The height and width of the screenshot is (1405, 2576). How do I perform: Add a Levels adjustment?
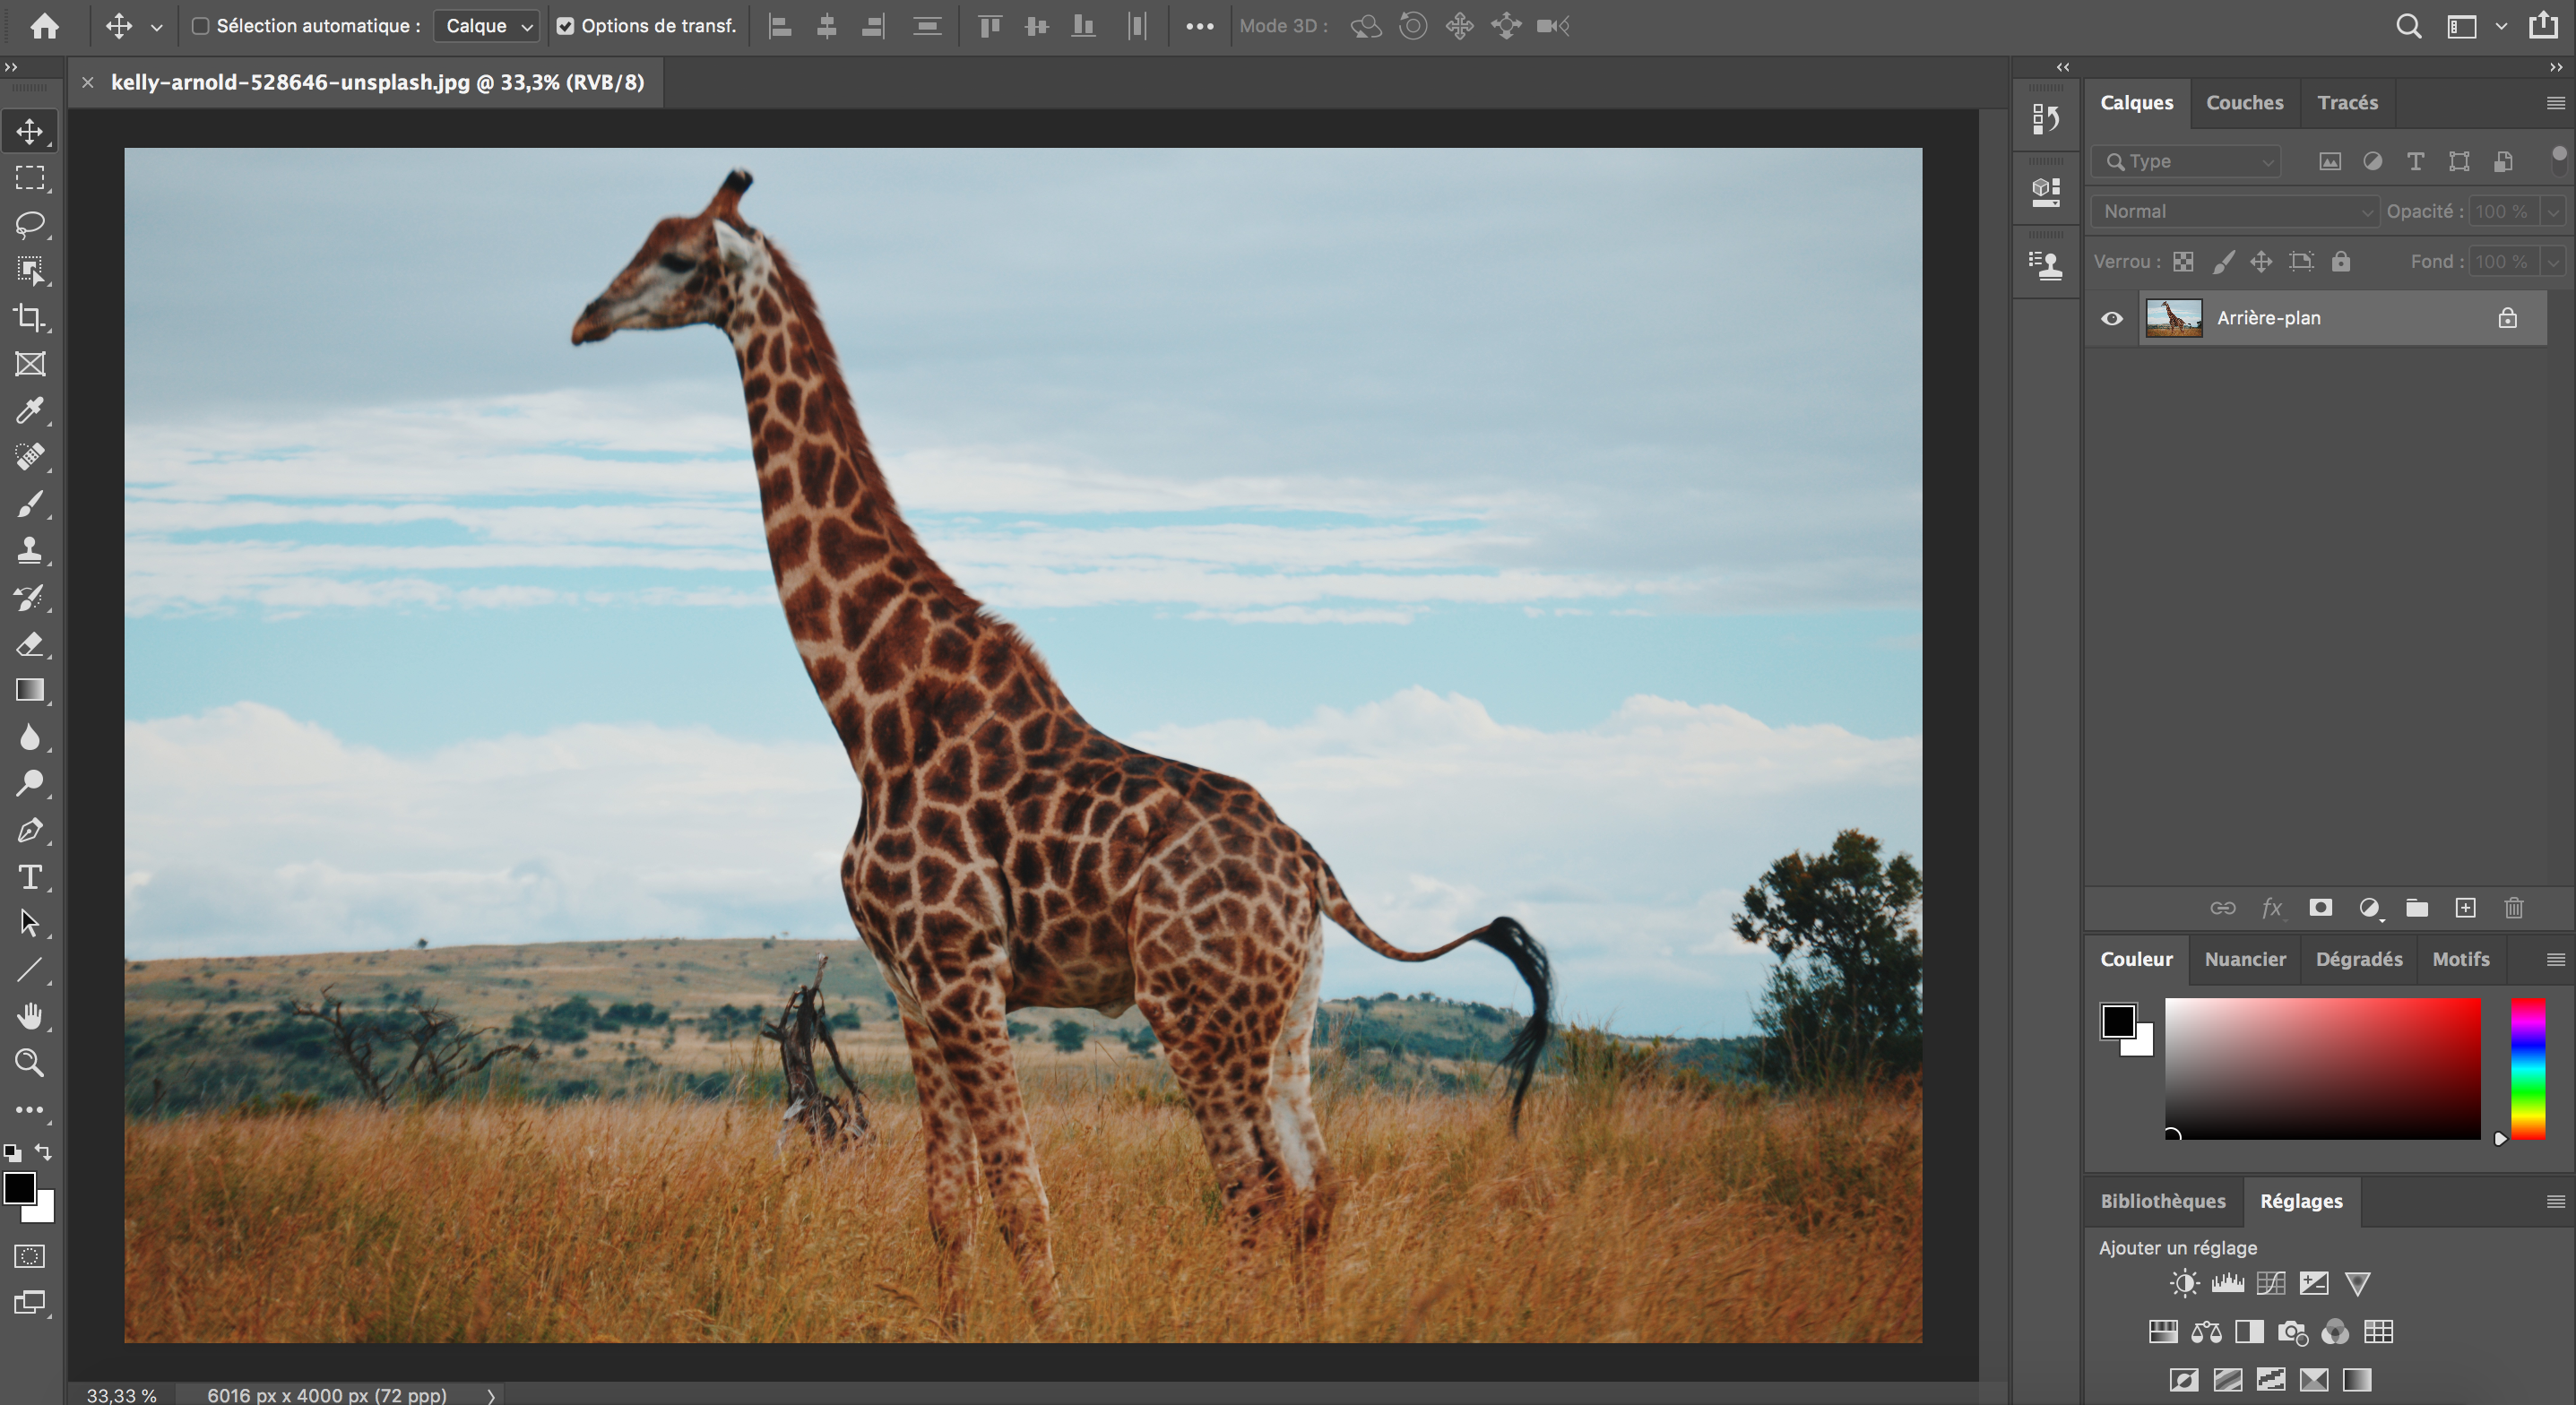coord(2227,1284)
